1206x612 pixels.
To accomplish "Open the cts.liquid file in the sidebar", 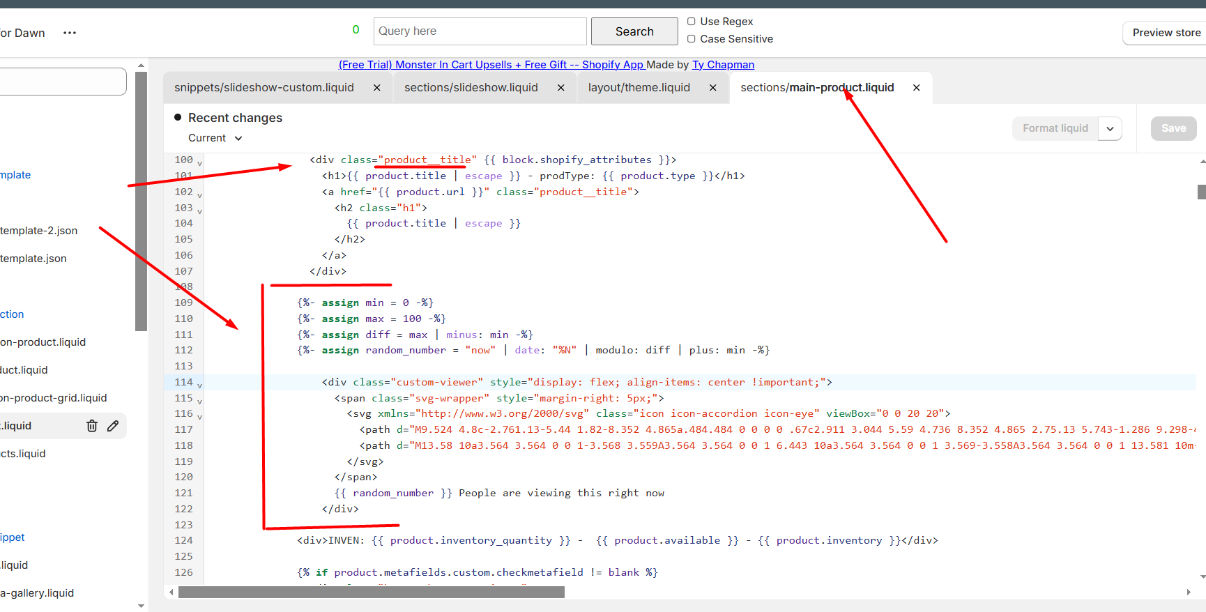I will click(x=23, y=454).
